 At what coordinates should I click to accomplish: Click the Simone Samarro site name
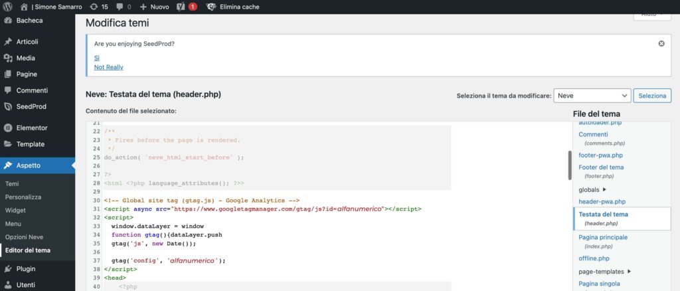pyautogui.click(x=59, y=7)
